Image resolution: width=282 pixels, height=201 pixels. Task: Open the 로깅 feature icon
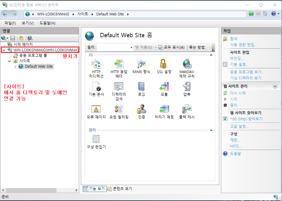point(141,87)
